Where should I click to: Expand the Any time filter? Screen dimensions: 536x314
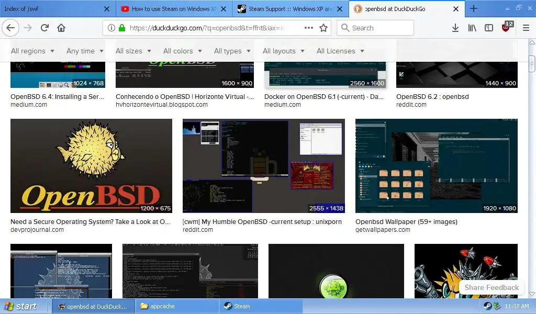click(x=85, y=51)
